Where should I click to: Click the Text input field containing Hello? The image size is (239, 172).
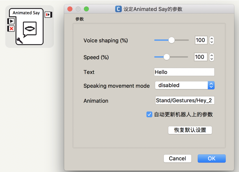184,72
